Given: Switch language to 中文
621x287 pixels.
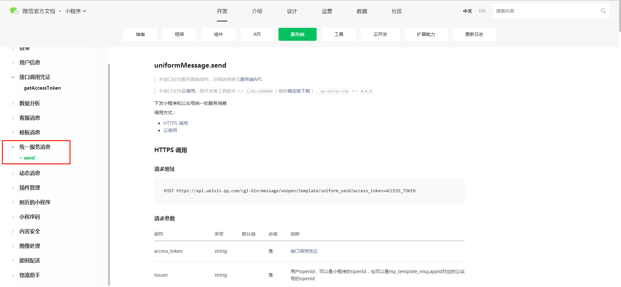Looking at the screenshot, I should point(467,11).
